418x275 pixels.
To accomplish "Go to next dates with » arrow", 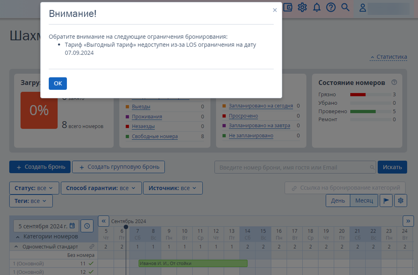I will (408, 221).
